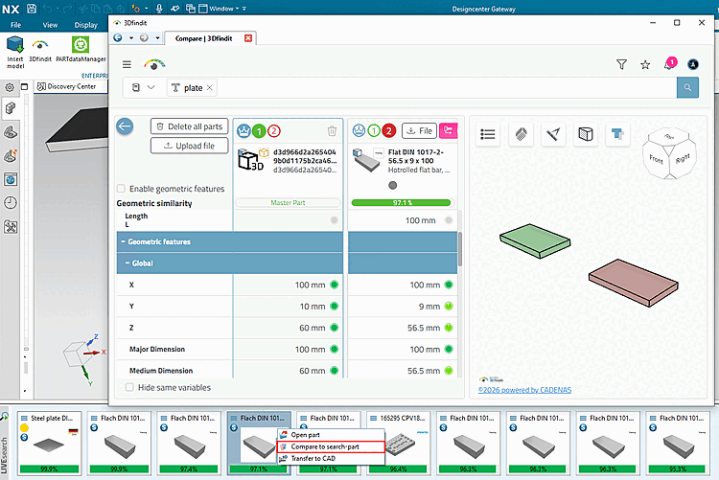
Task: Open the NX File menu
Action: [x=16, y=25]
